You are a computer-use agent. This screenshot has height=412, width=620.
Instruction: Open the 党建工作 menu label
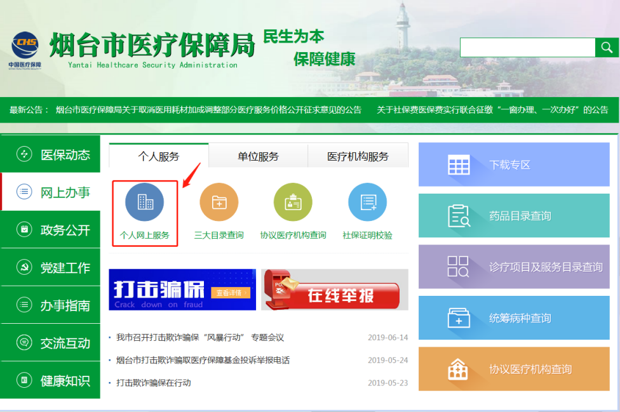tap(65, 268)
